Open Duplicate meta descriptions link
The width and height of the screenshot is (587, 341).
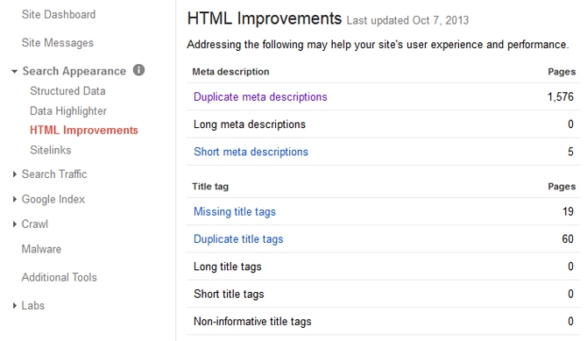click(260, 97)
